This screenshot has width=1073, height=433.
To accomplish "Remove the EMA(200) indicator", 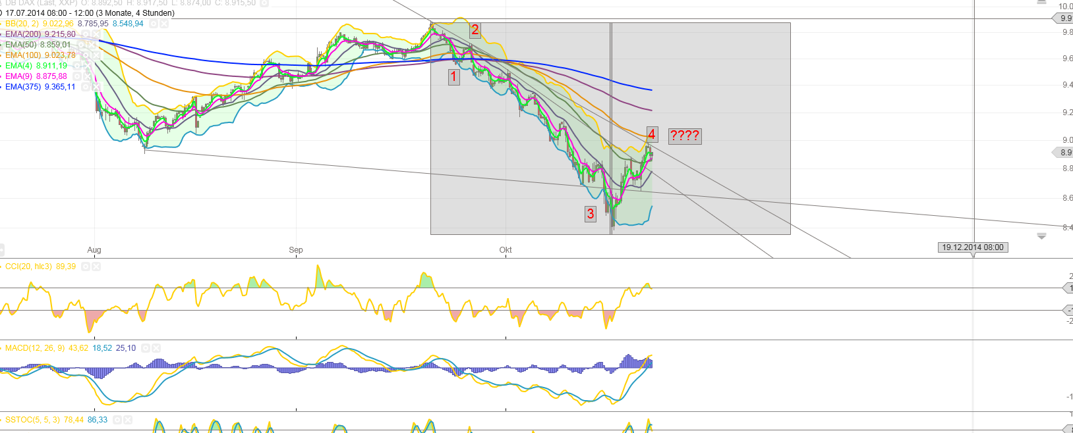I will (96, 34).
